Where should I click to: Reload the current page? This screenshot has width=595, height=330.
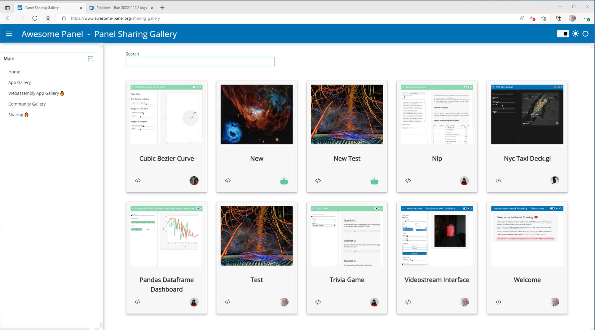point(35,18)
